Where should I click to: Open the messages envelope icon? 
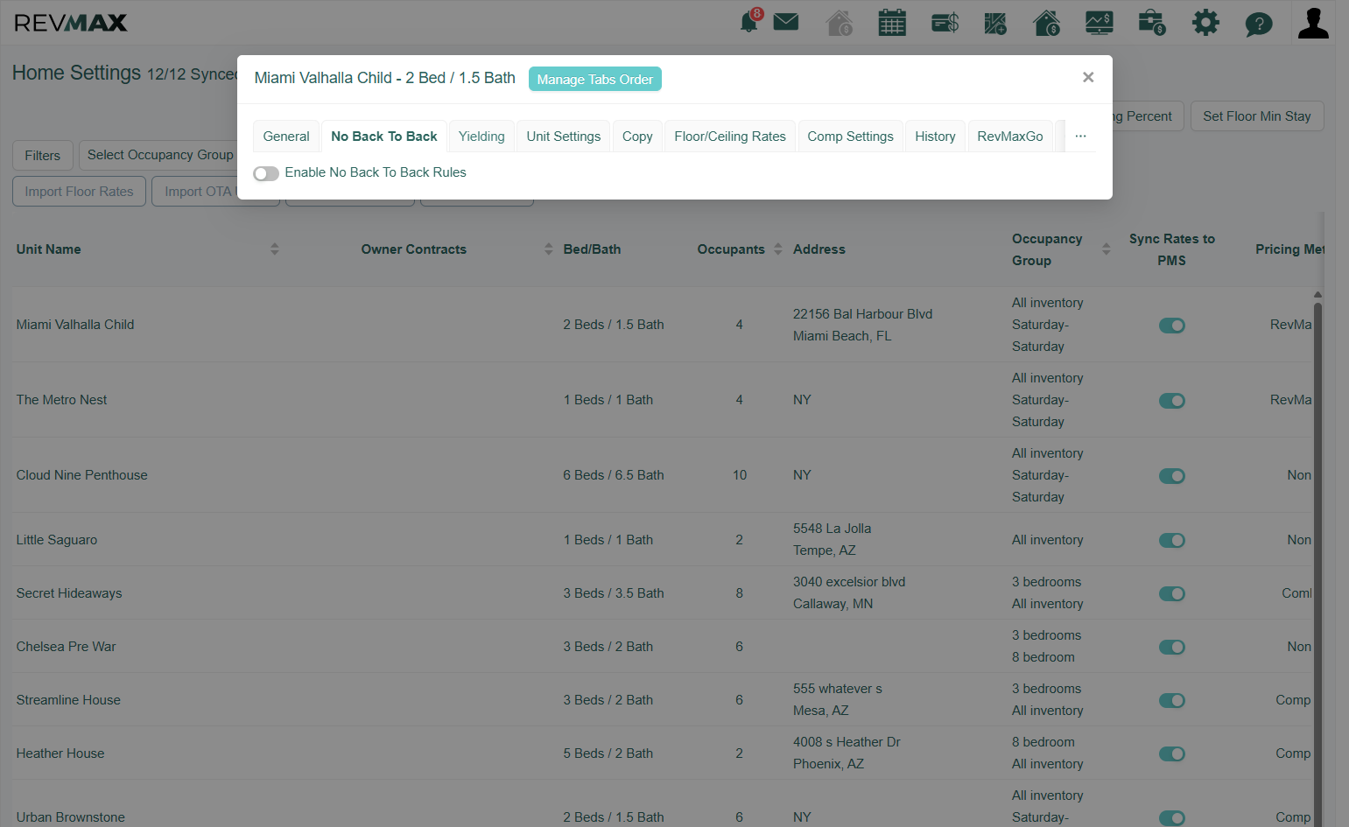(x=786, y=22)
